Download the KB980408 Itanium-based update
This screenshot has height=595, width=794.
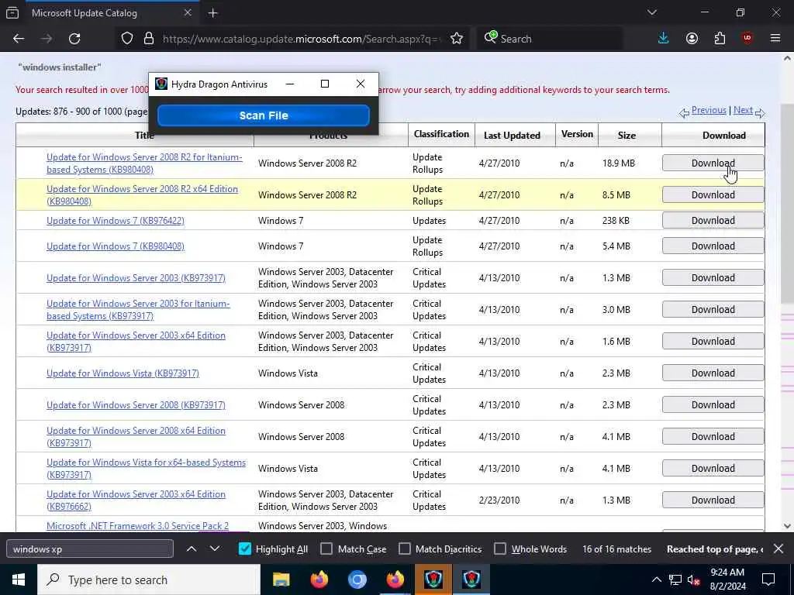click(713, 163)
